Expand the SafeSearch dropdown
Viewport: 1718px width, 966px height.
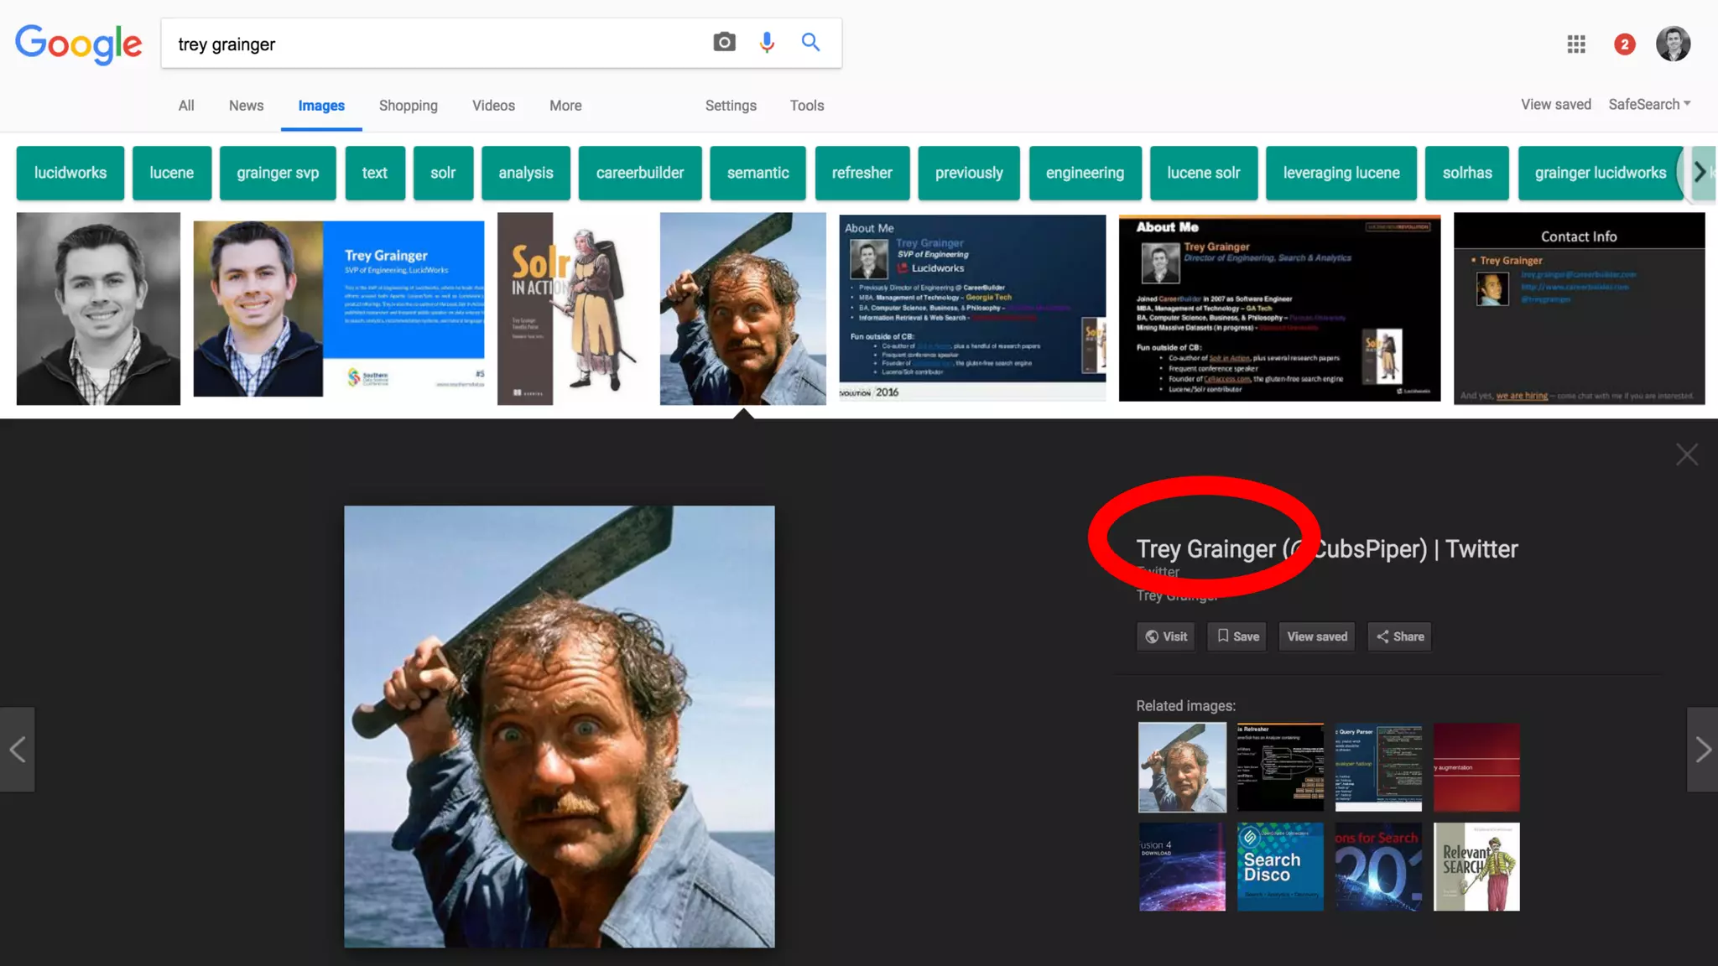click(x=1649, y=105)
